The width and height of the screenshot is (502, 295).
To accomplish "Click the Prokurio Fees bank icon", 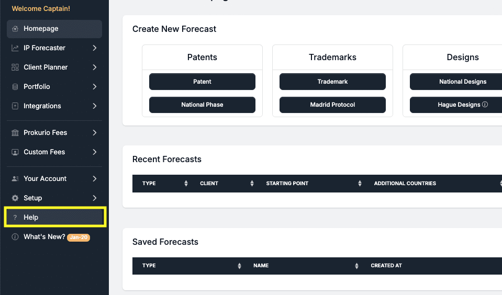I will (x=15, y=133).
